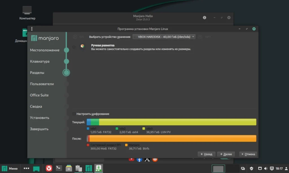Open the info button in Manjaro Hello
The height and width of the screenshot is (173, 289).
(204, 18)
